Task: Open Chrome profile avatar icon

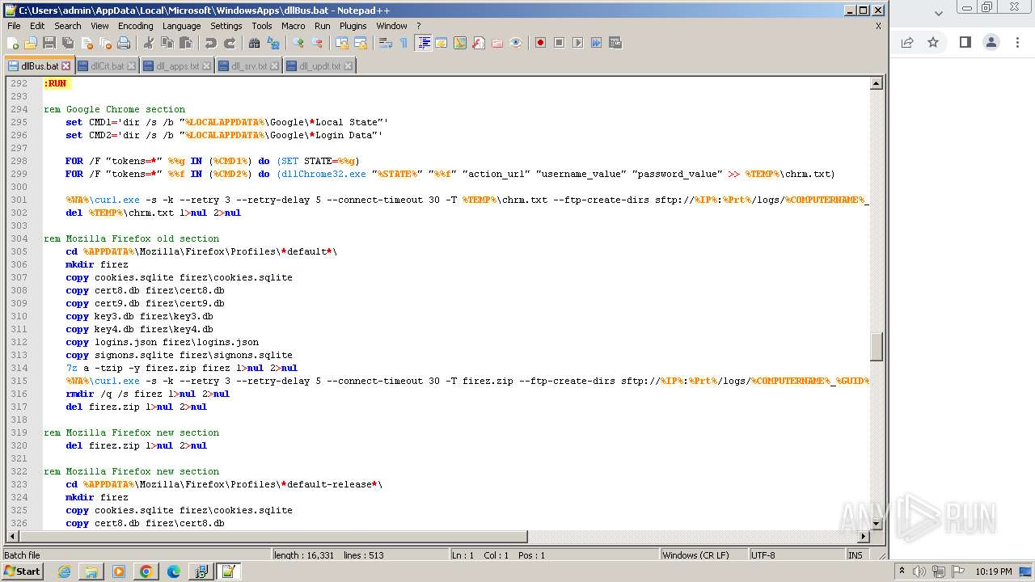Action: pos(991,42)
